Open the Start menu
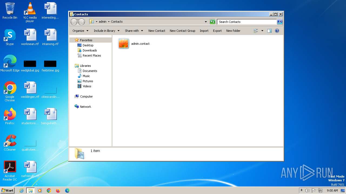 7,190
